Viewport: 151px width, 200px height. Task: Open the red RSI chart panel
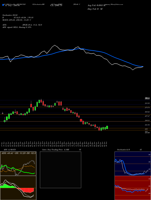(x=133, y=188)
